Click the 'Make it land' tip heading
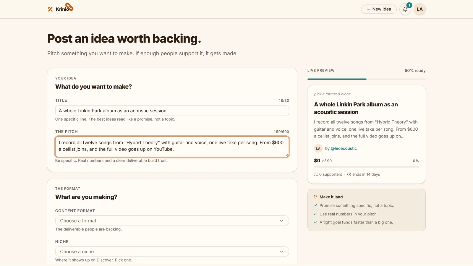Screen dimensions: 473x266 331,197
